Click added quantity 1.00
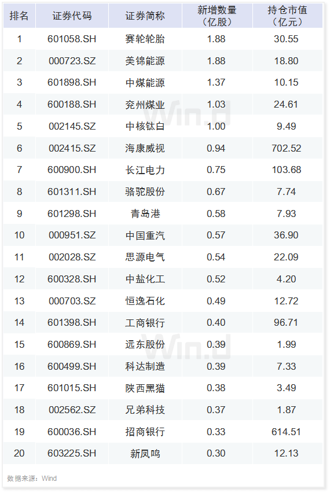Image resolution: width=330 pixels, height=493 pixels. pyautogui.click(x=216, y=126)
